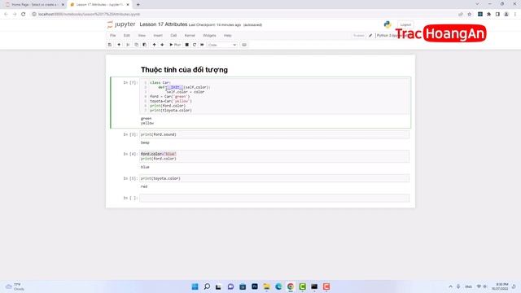Show hidden system tray icons
The width and height of the screenshot is (521, 293).
[450, 286]
